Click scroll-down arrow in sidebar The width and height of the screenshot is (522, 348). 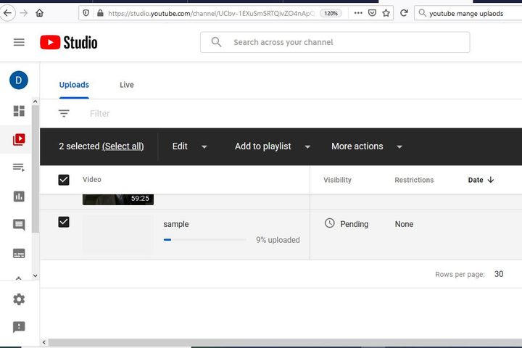pos(36,275)
